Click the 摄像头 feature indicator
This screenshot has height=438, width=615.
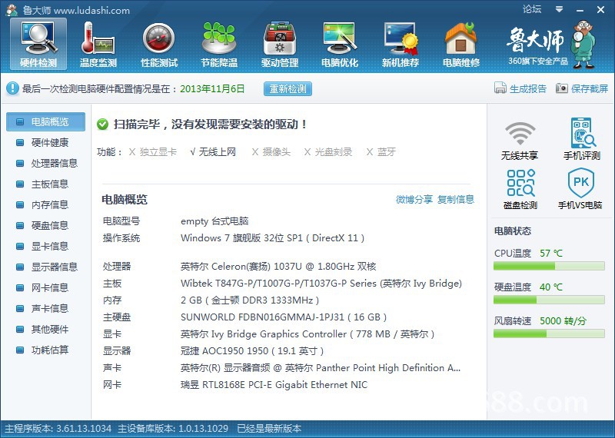coord(271,152)
